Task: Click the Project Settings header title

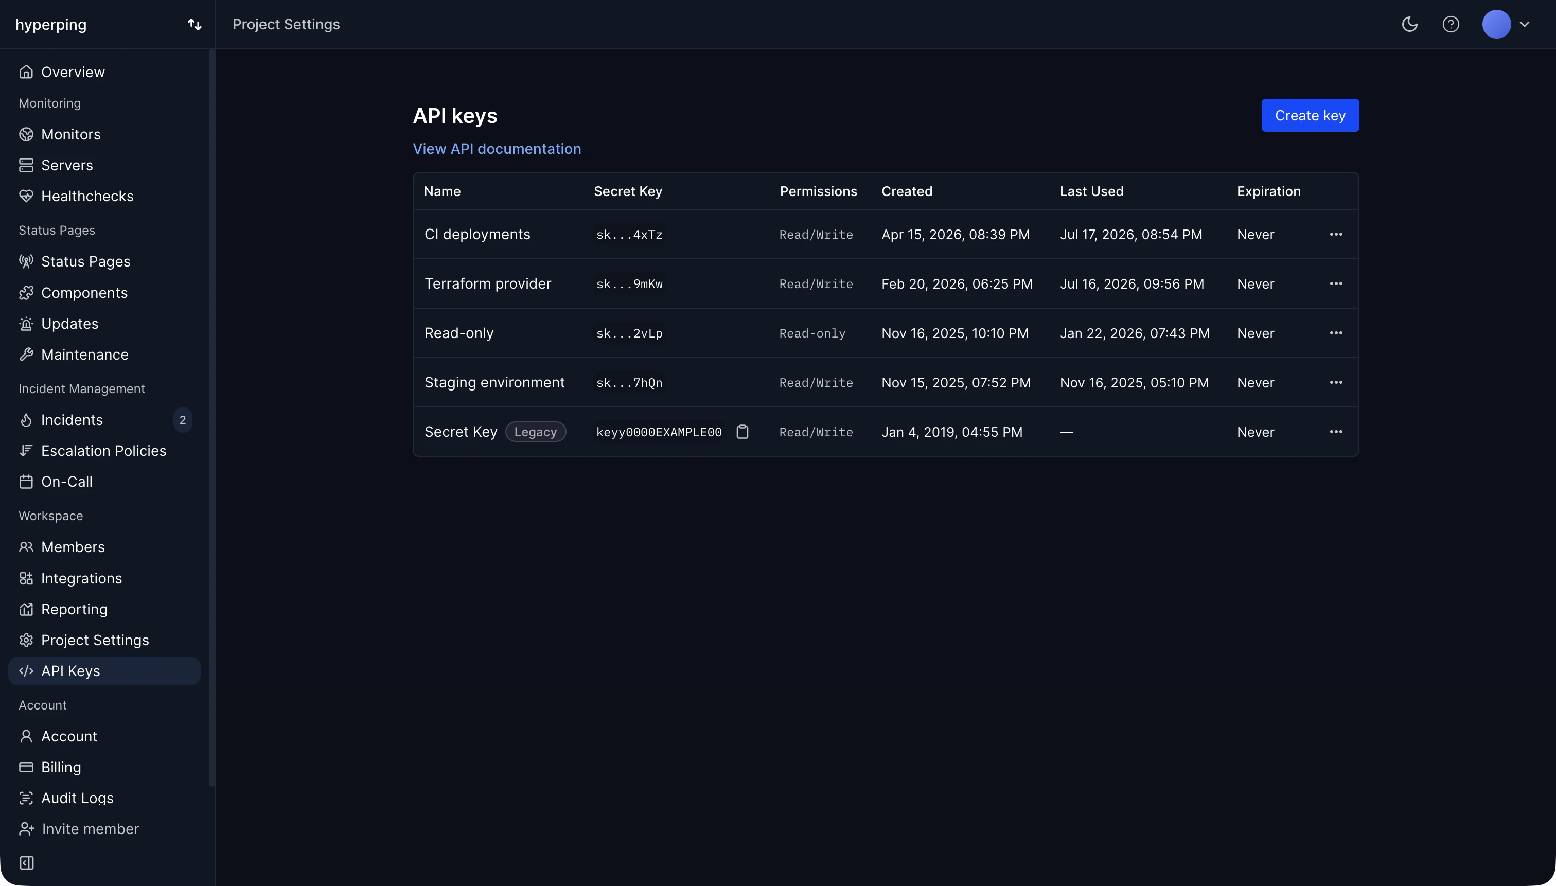Action: (x=286, y=24)
